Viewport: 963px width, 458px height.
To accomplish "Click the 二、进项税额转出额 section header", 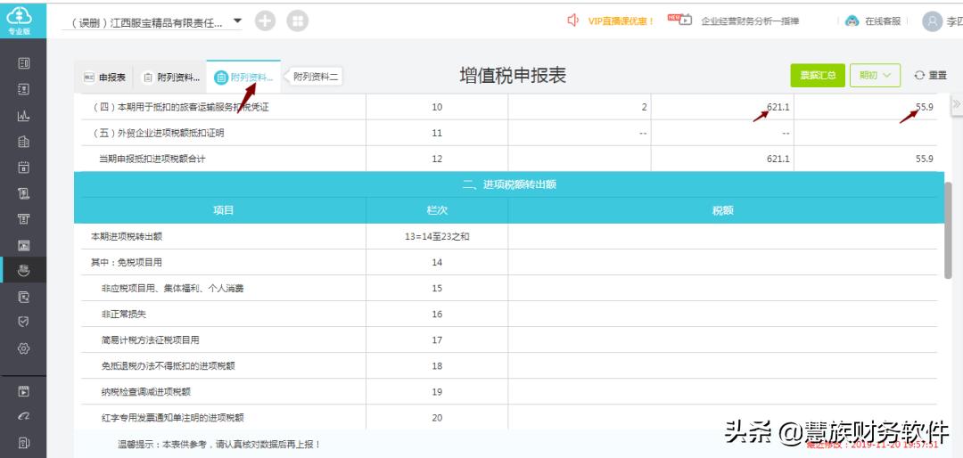I will click(x=509, y=184).
